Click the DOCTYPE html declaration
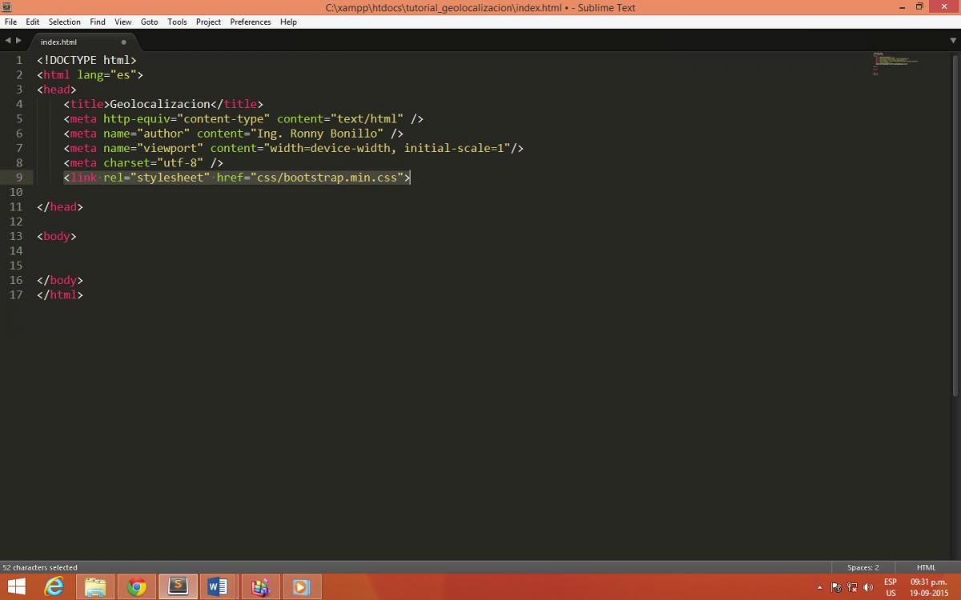Viewport: 961px width, 600px height. coord(86,60)
